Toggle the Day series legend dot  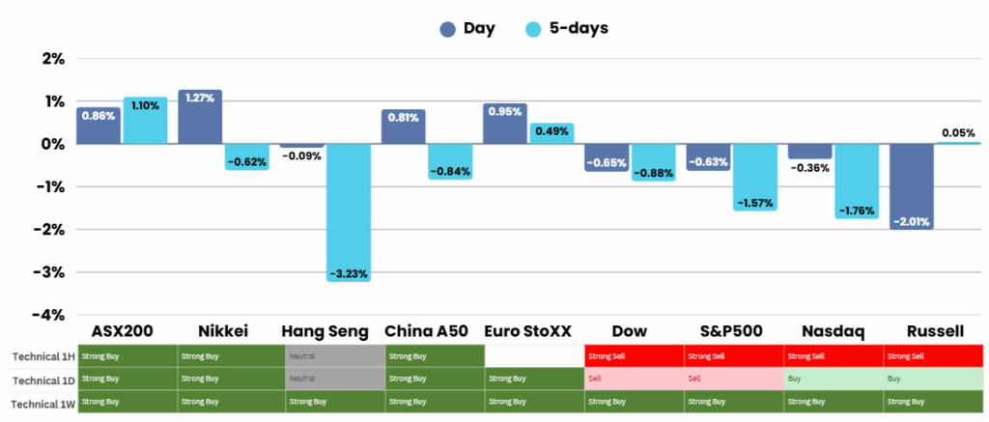click(x=447, y=29)
